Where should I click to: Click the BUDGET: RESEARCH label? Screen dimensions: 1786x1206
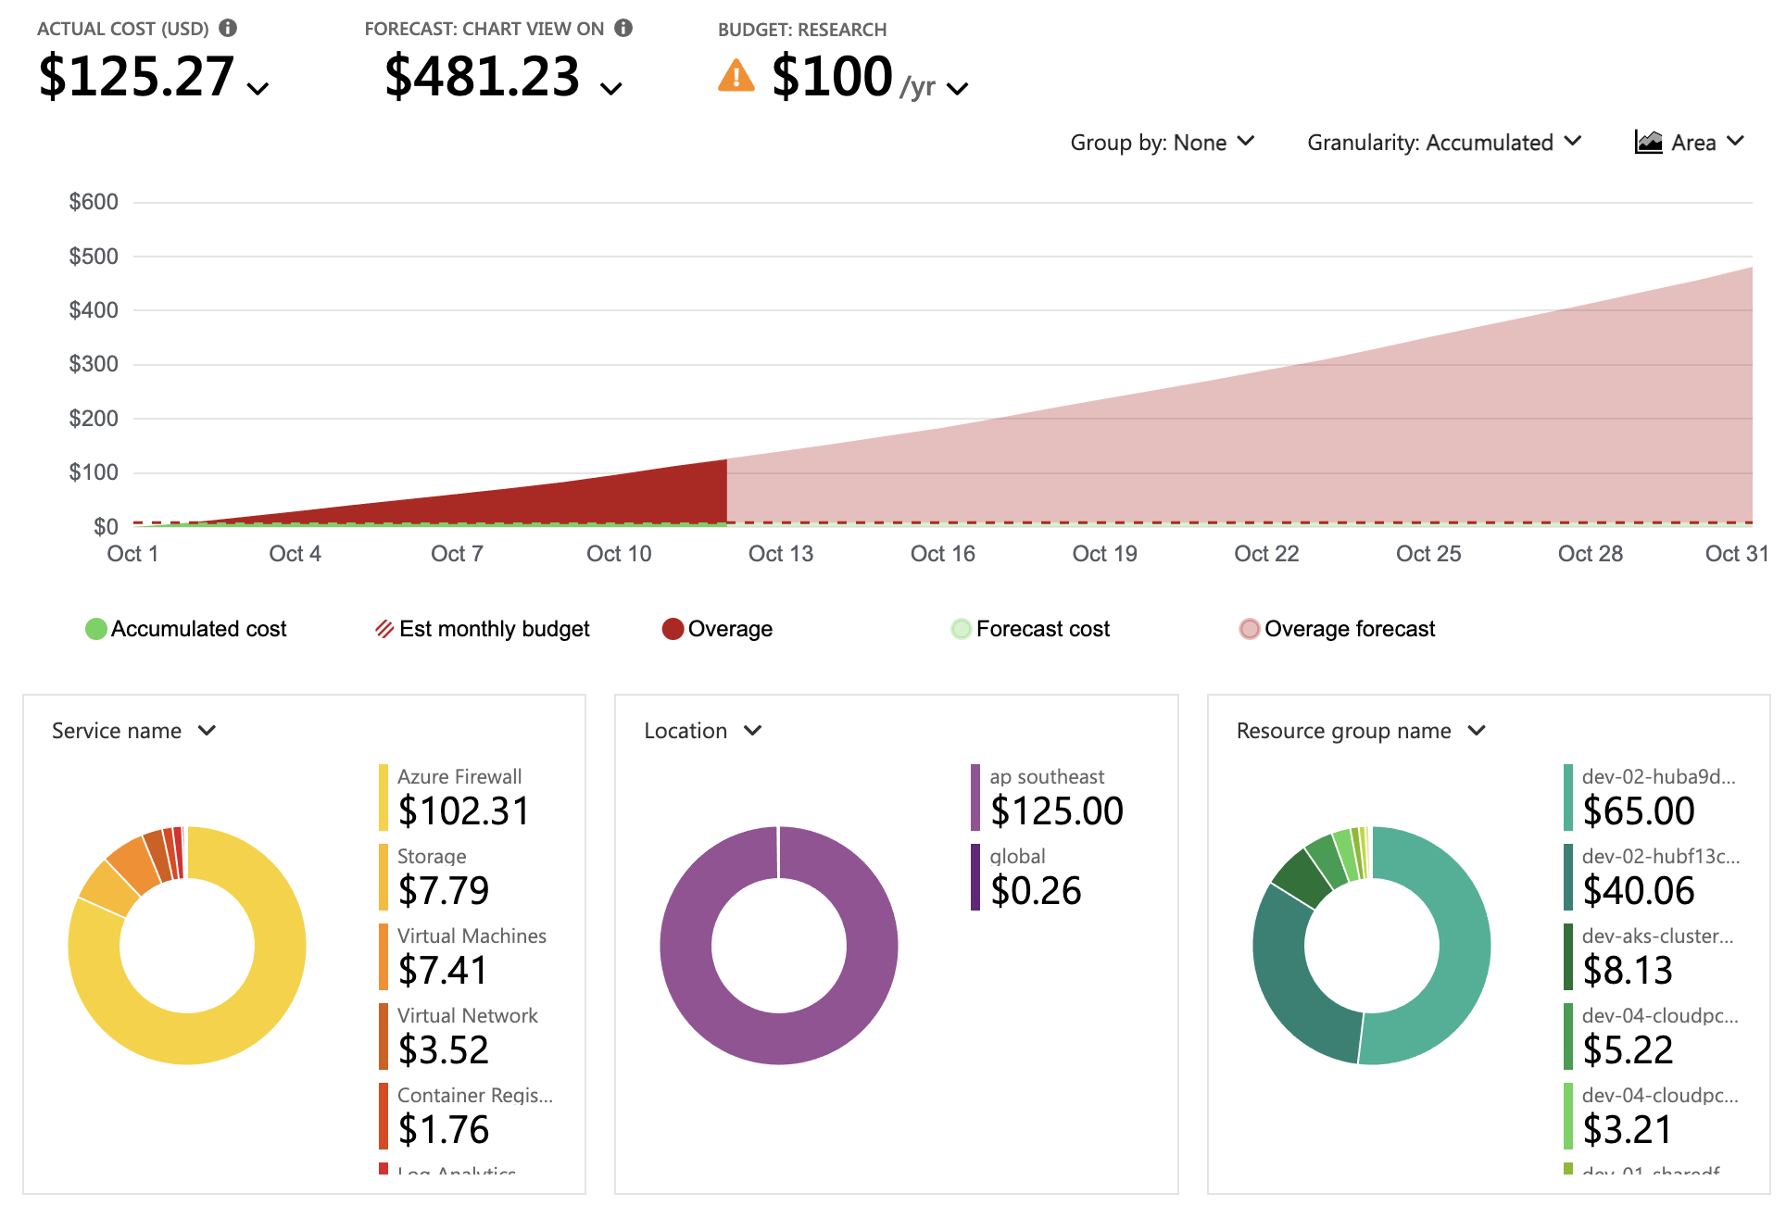click(802, 30)
